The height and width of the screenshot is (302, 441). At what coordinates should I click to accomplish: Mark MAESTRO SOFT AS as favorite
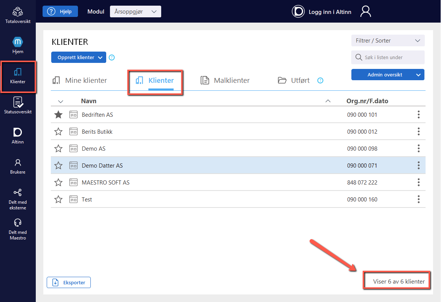click(x=58, y=182)
